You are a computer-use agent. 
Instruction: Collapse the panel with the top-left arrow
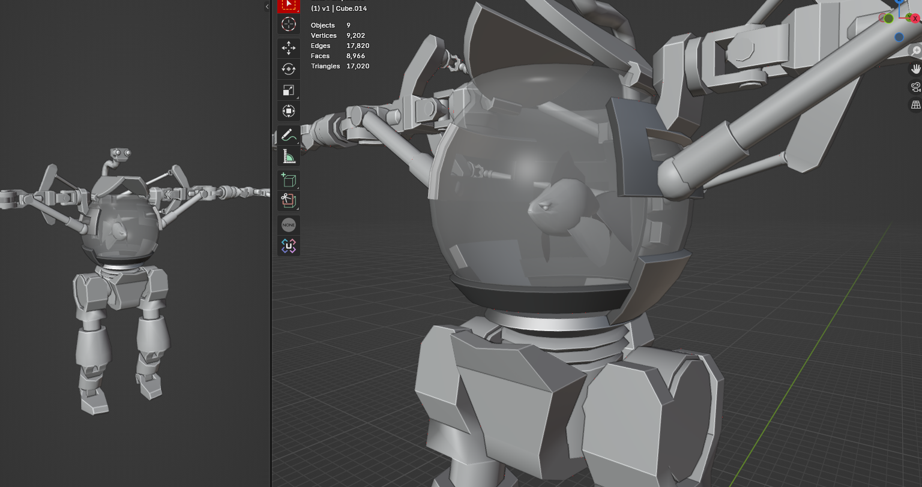click(267, 7)
